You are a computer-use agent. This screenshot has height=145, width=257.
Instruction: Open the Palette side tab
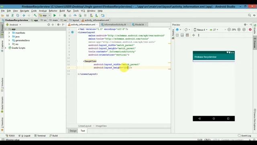point(173,34)
